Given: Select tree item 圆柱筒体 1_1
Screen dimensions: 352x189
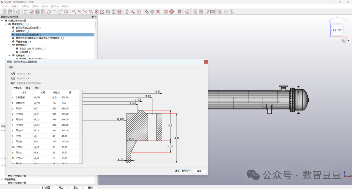Looking at the screenshot, I should 22,31.
